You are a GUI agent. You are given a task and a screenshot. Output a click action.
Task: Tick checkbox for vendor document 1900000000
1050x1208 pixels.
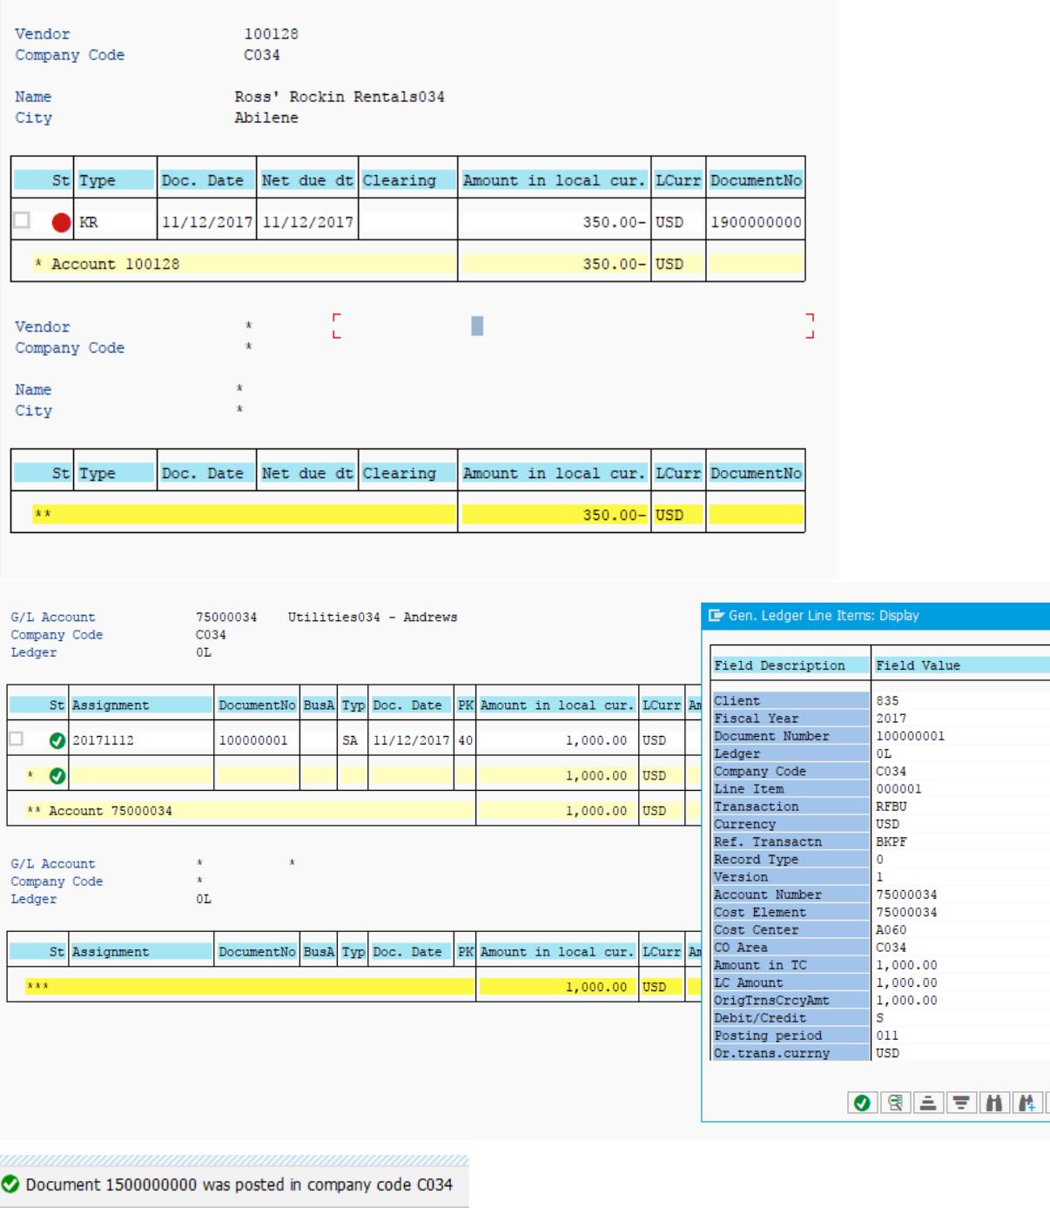pyautogui.click(x=22, y=220)
